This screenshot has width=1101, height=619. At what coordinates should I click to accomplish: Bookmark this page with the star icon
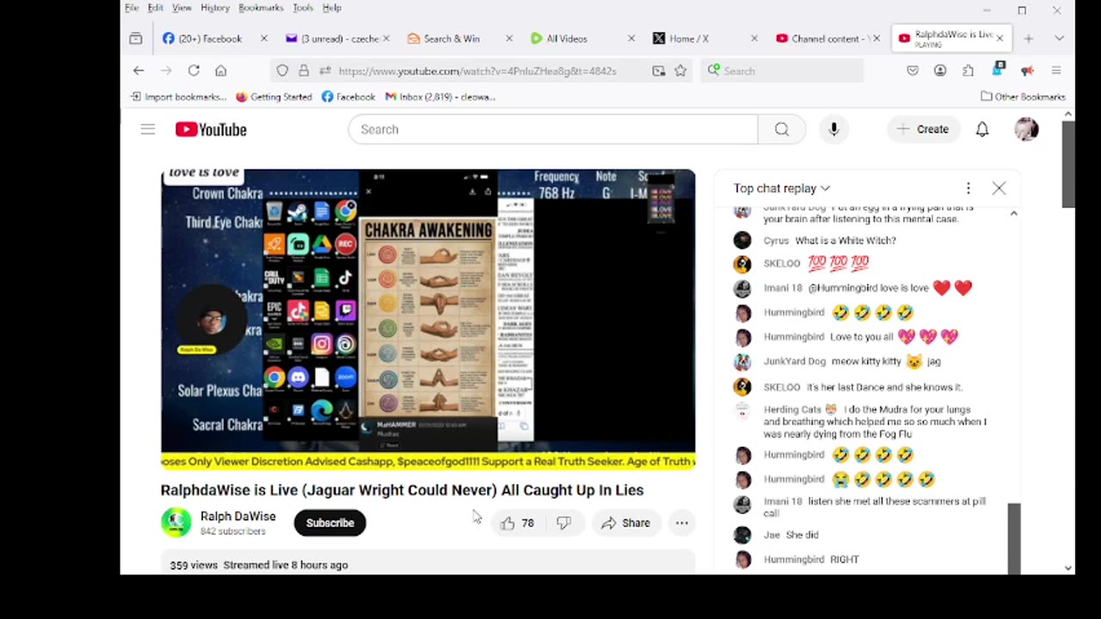(x=680, y=70)
